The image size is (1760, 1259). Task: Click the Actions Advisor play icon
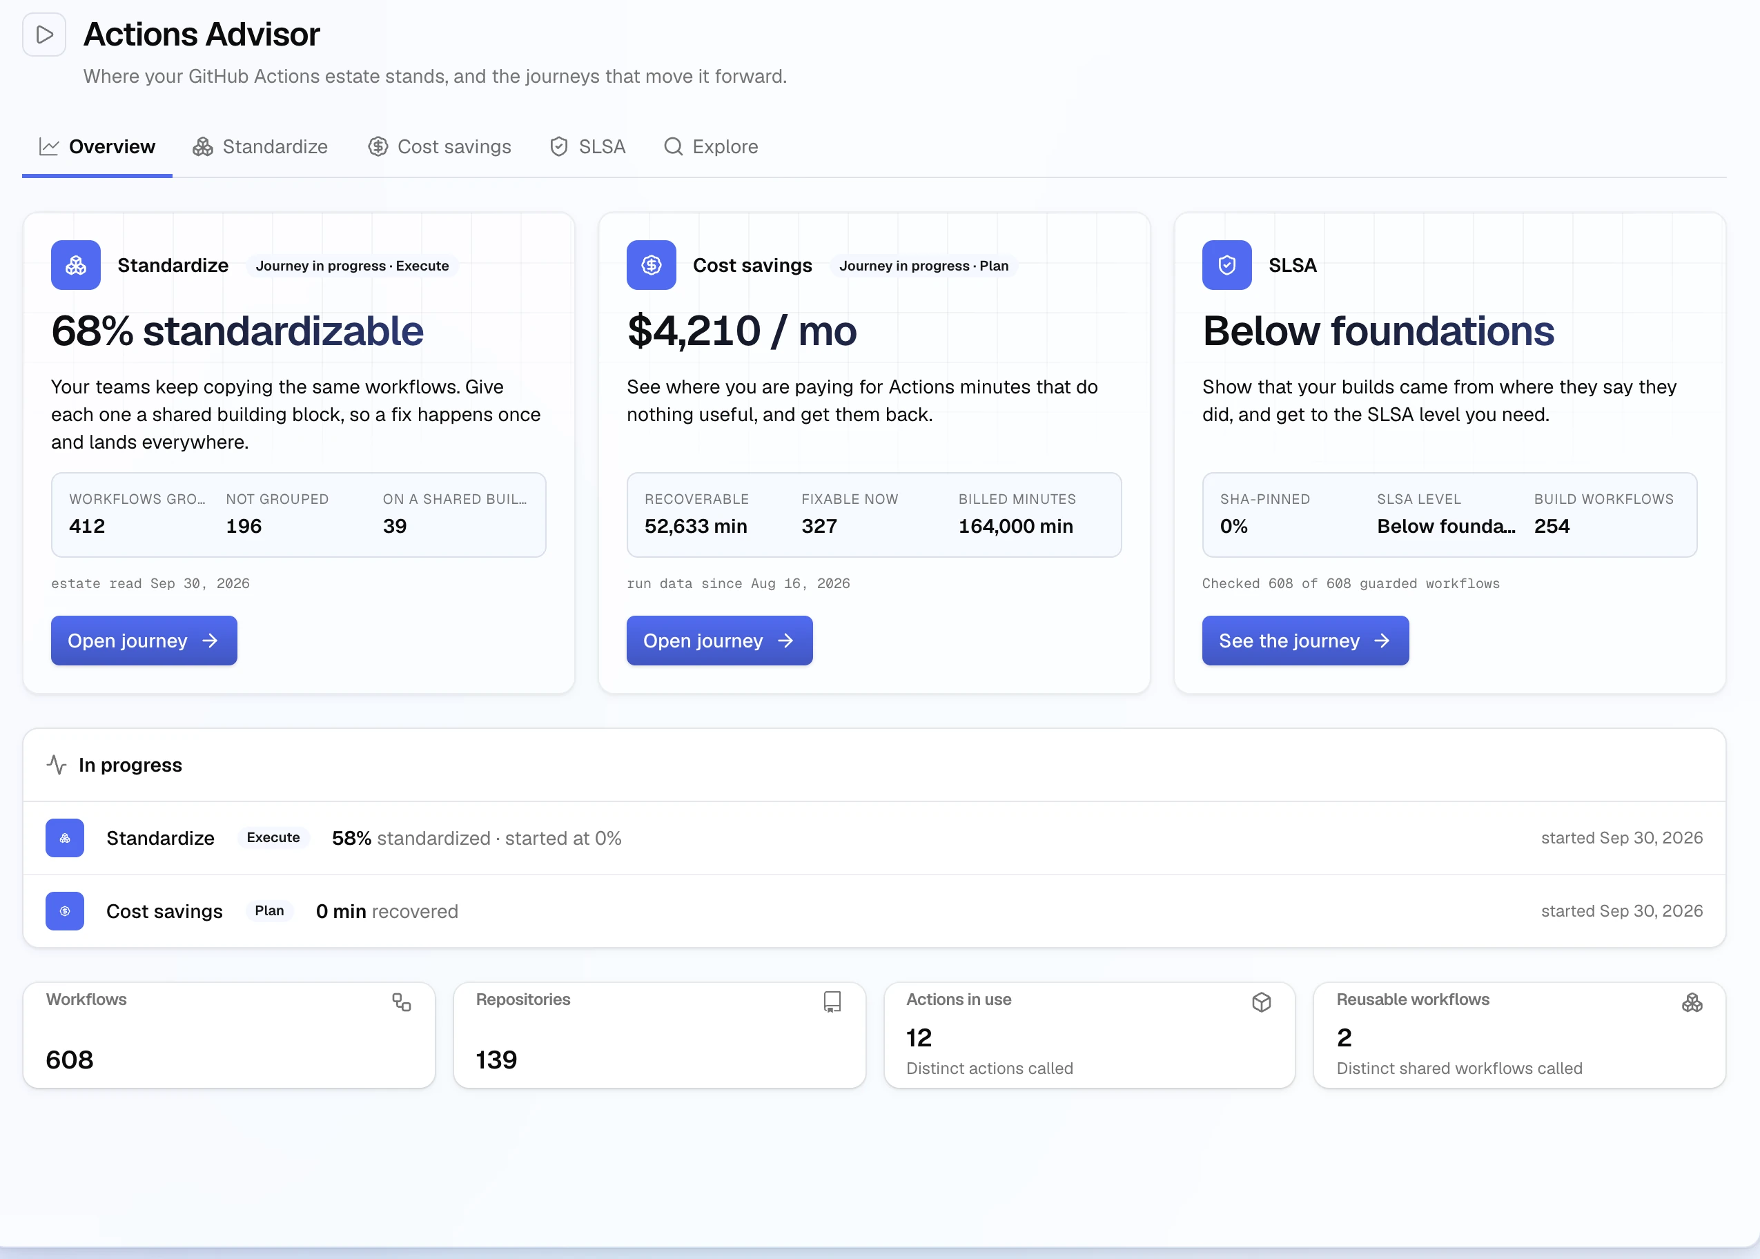tap(44, 34)
